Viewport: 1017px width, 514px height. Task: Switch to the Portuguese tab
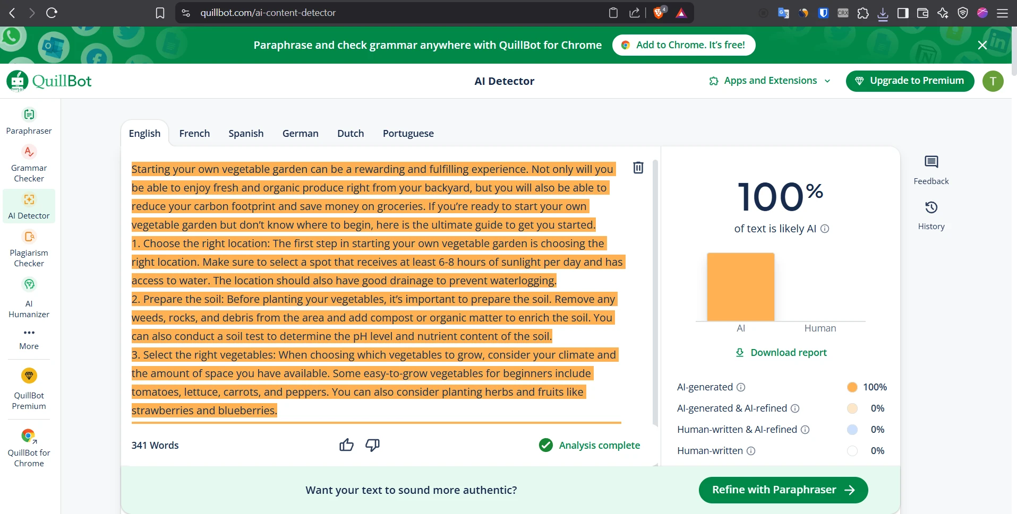click(408, 133)
